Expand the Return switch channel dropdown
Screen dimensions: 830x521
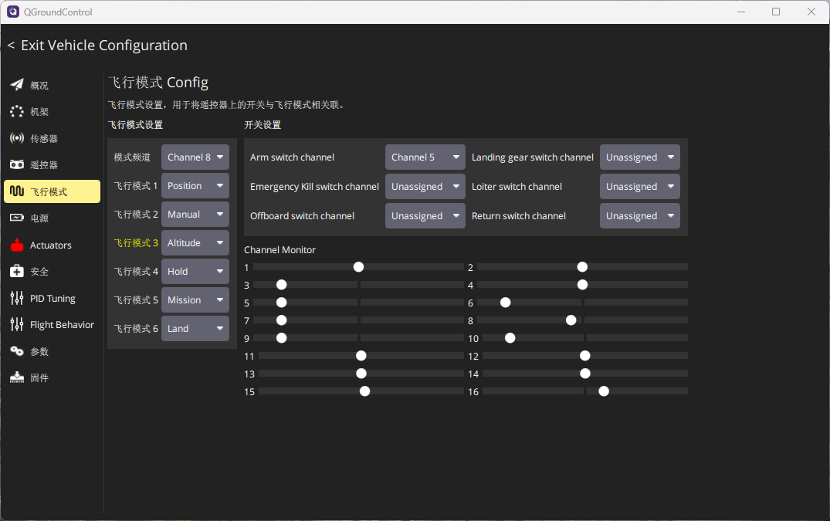pos(639,216)
